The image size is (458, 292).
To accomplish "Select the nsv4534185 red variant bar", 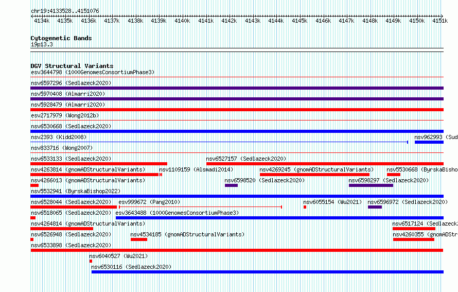I will tap(139, 239).
